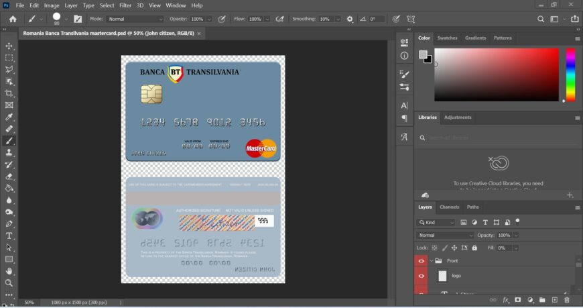Toggle pressure for size

(x=396, y=19)
